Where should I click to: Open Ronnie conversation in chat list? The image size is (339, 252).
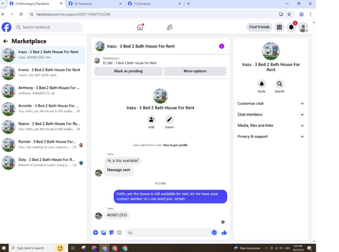point(43,145)
